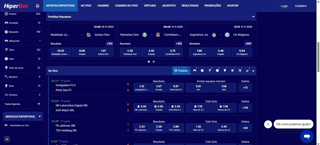320x145 pixels.
Task: Filter live events by tennis racket icon
Action: (x=210, y=70)
